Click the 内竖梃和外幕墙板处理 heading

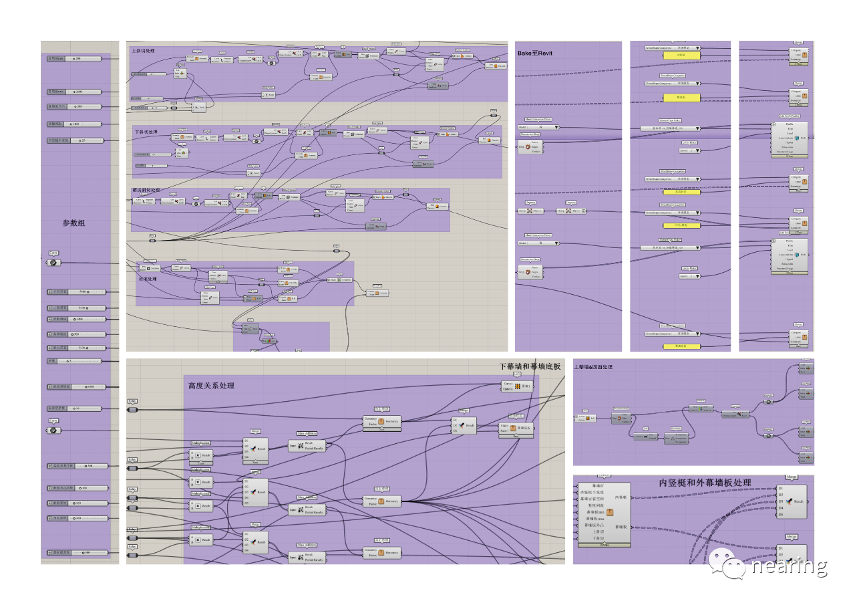pyautogui.click(x=705, y=482)
